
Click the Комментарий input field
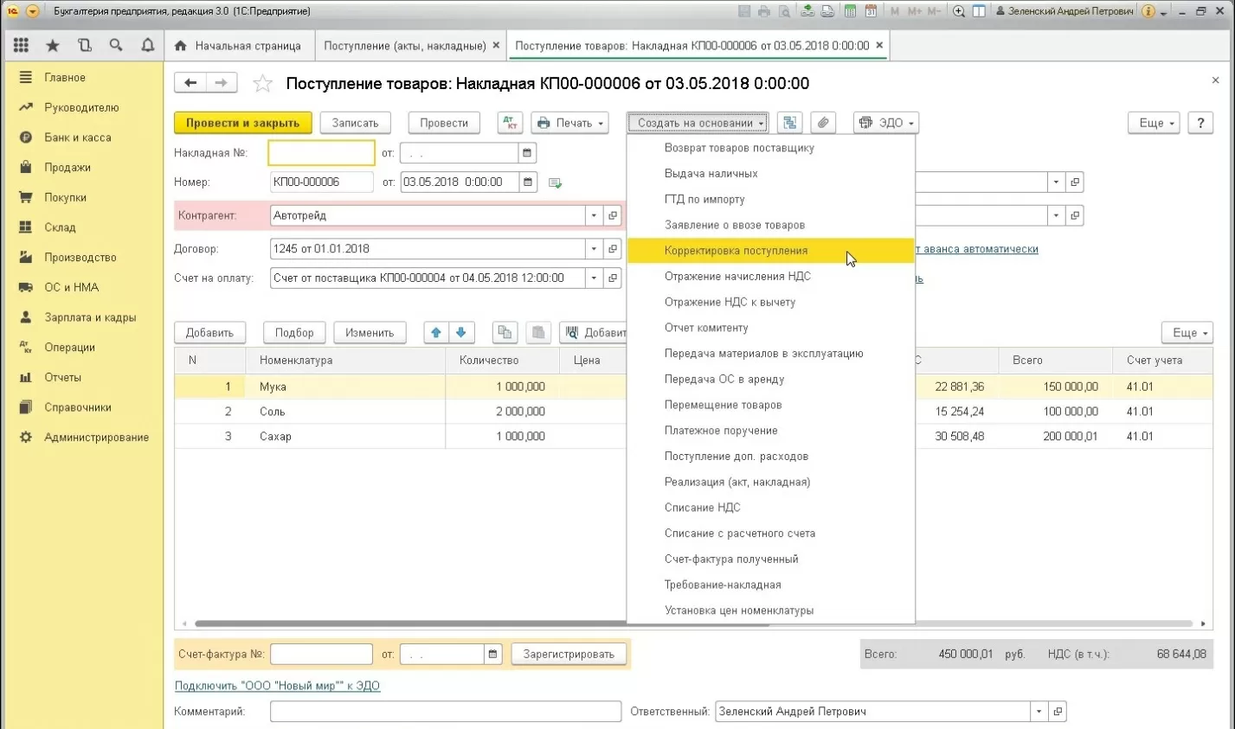[x=445, y=712]
